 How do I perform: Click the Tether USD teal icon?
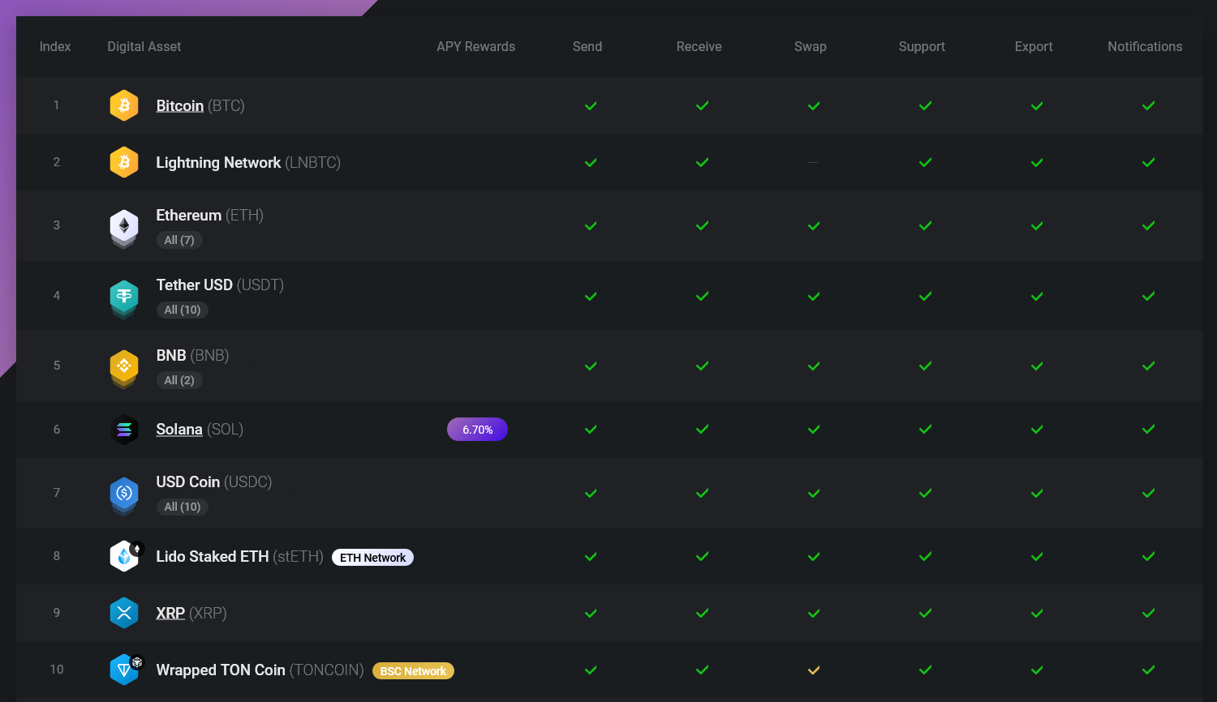pyautogui.click(x=124, y=298)
